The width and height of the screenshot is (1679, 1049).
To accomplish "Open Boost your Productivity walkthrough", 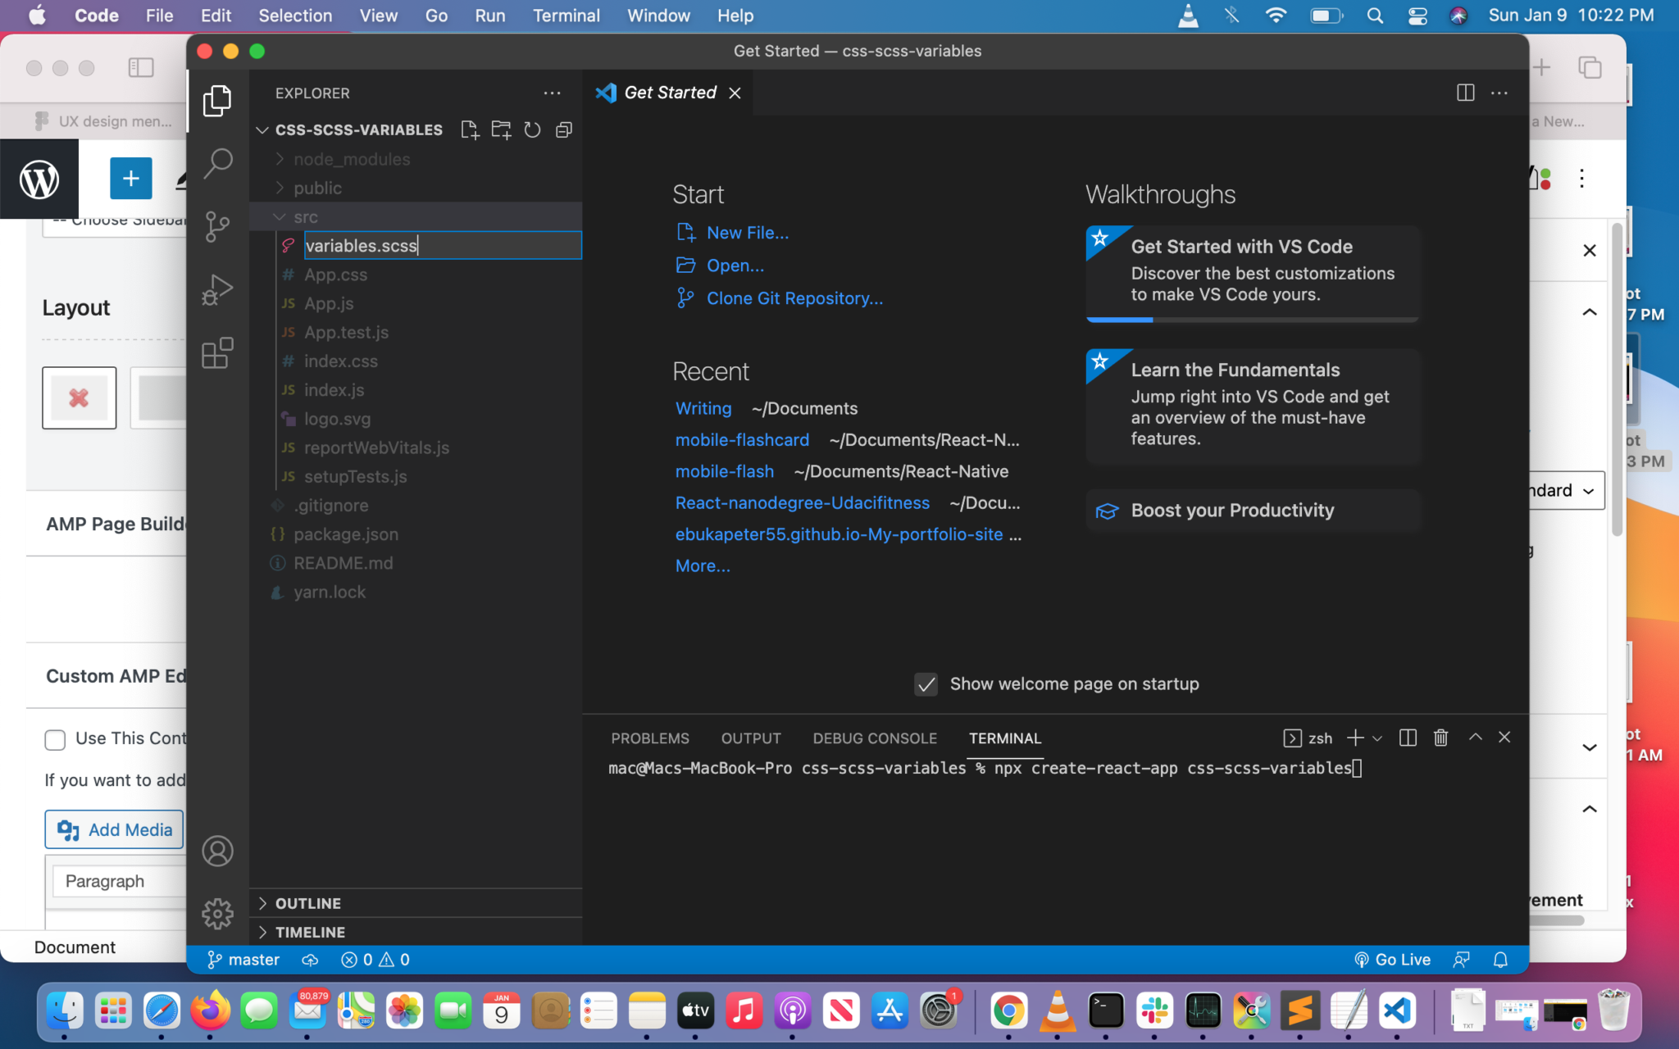I will [1253, 511].
